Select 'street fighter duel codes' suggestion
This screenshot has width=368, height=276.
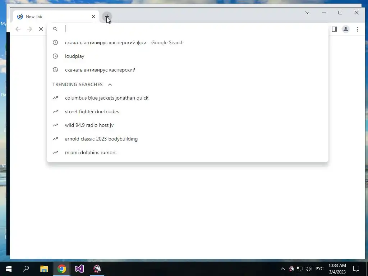[188, 111]
